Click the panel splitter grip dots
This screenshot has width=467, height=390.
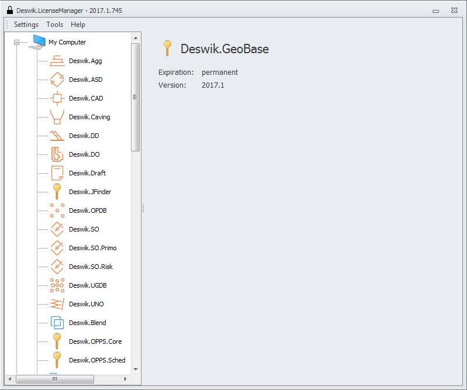pyautogui.click(x=143, y=208)
